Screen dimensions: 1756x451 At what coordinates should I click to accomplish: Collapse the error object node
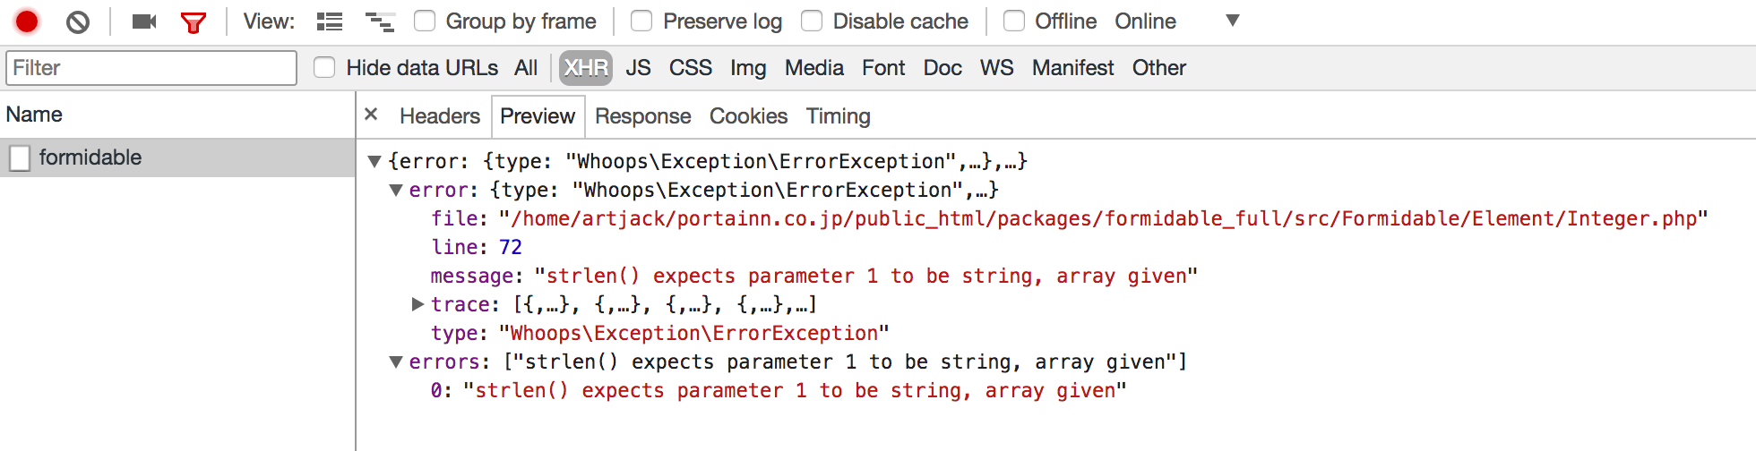click(396, 190)
